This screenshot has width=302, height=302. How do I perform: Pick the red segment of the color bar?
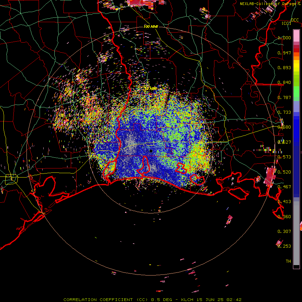tap(296, 50)
